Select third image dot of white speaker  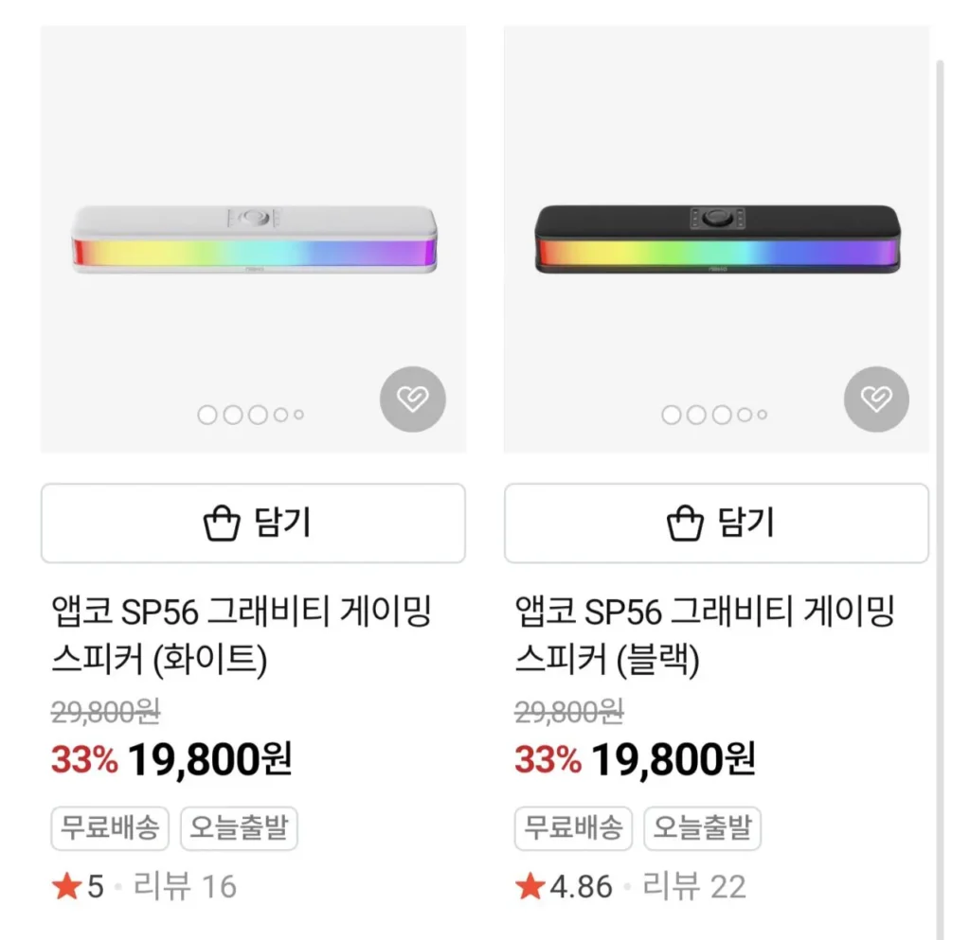click(258, 415)
